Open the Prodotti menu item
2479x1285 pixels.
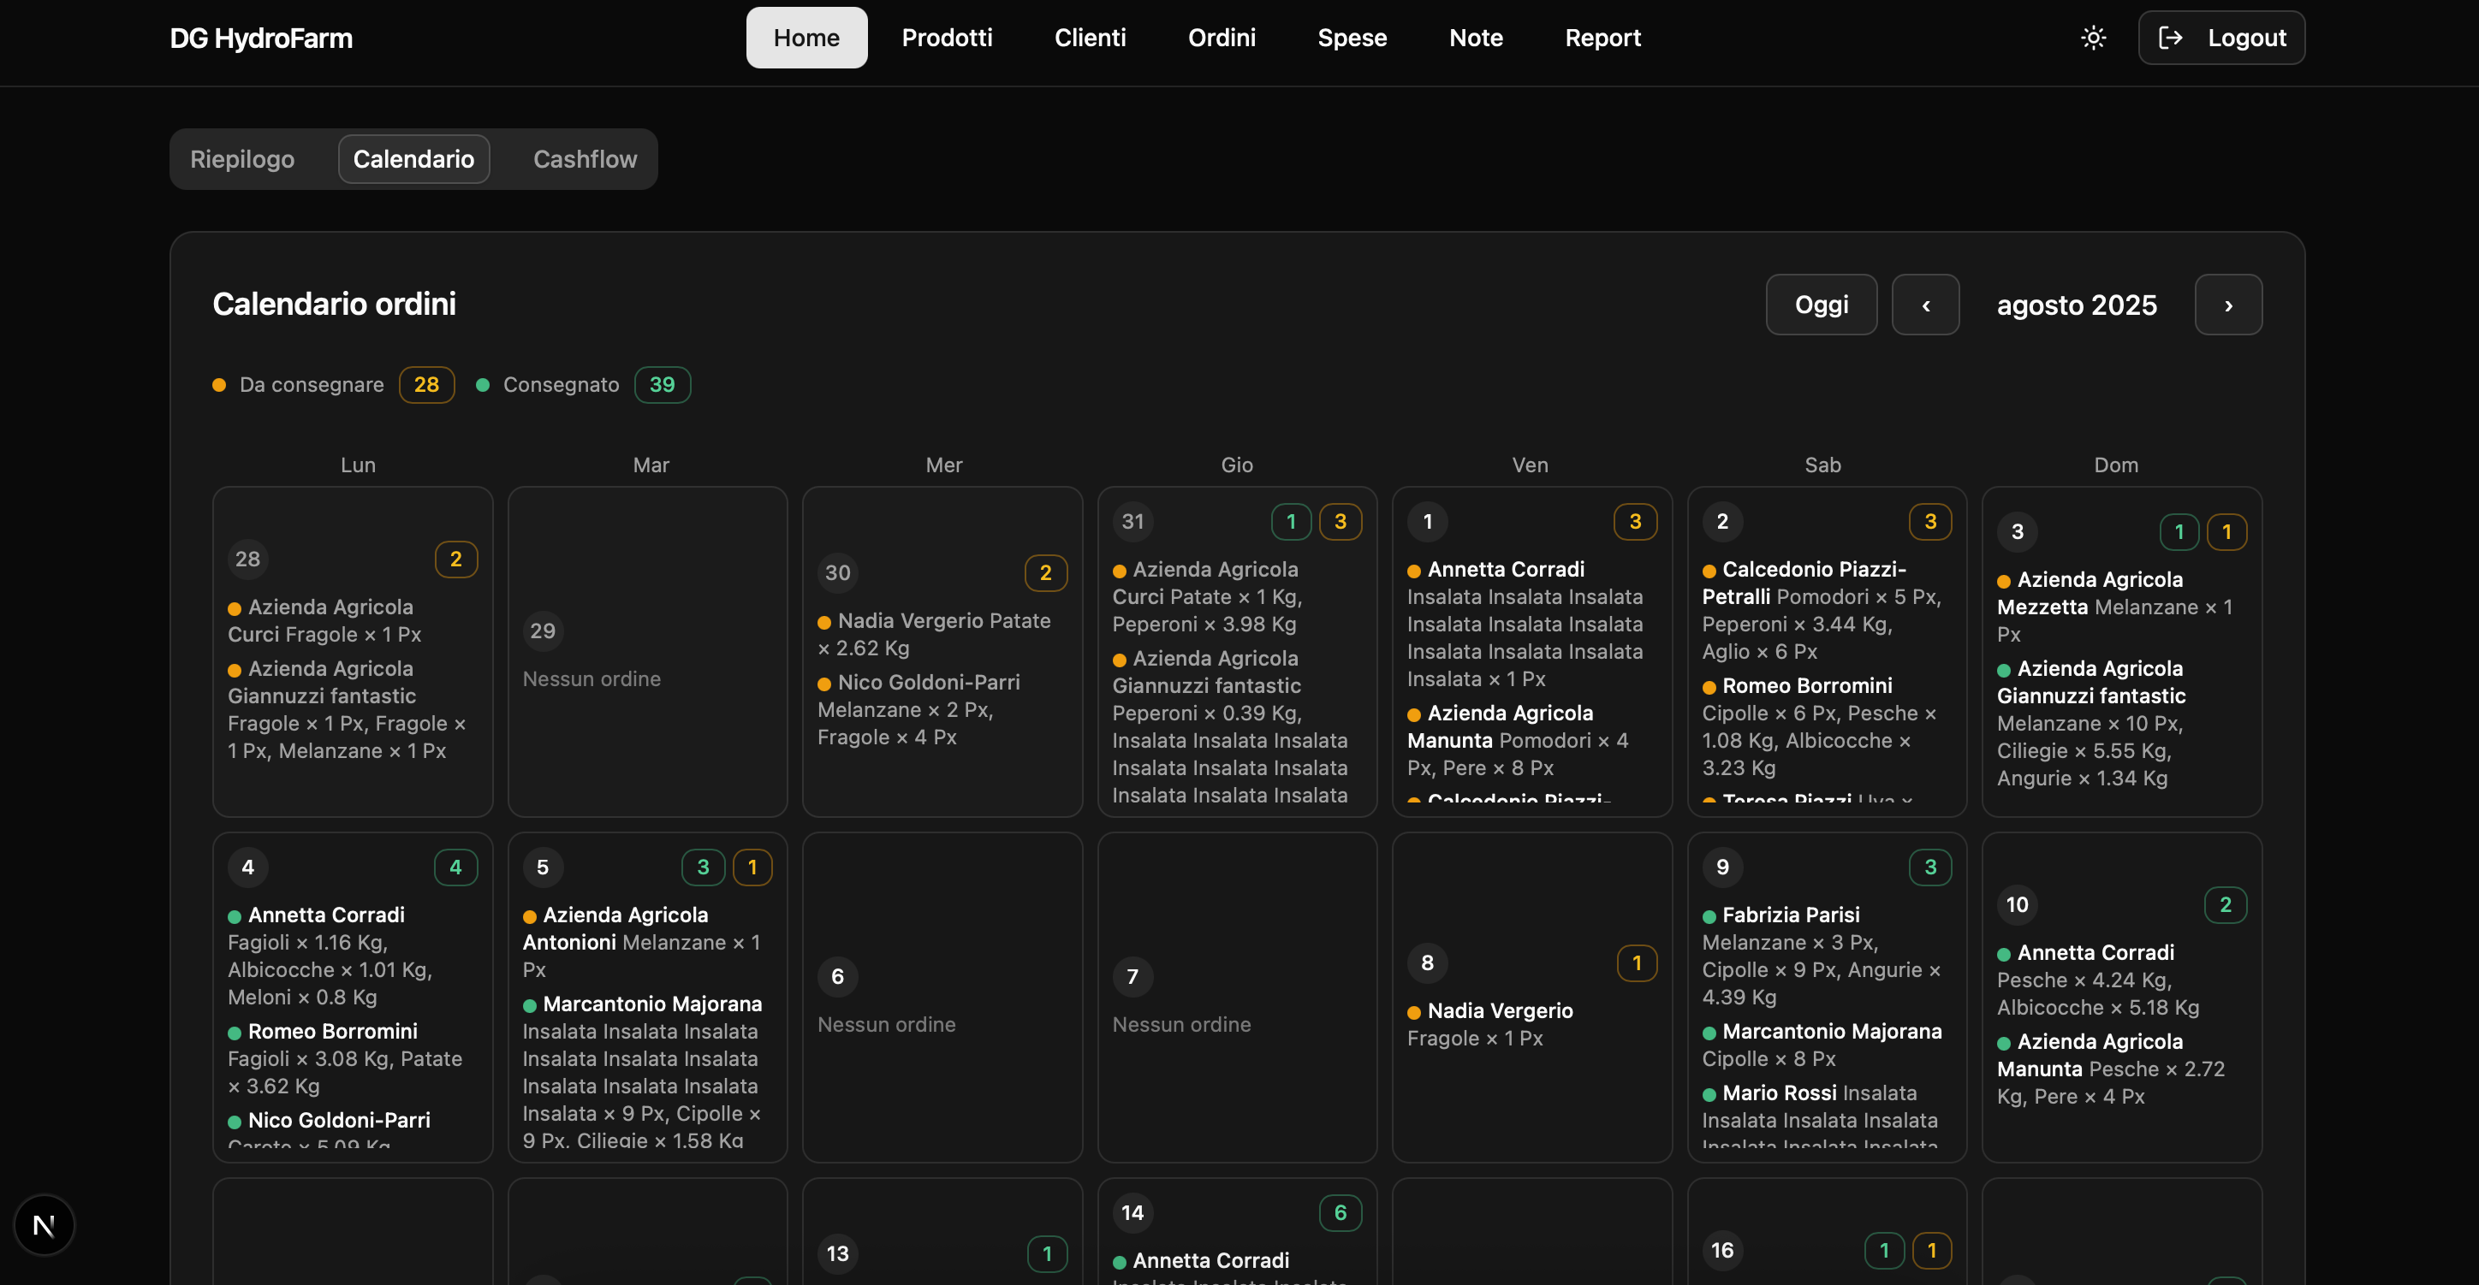[946, 38]
